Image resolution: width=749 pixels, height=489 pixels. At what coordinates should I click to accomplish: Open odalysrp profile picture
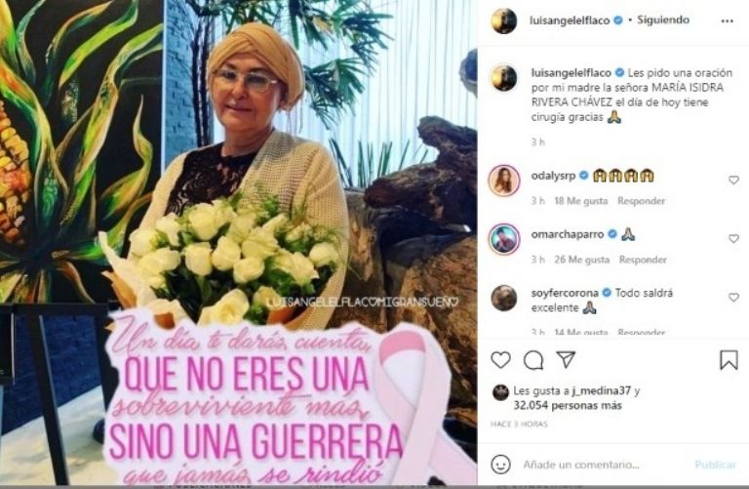tap(504, 181)
